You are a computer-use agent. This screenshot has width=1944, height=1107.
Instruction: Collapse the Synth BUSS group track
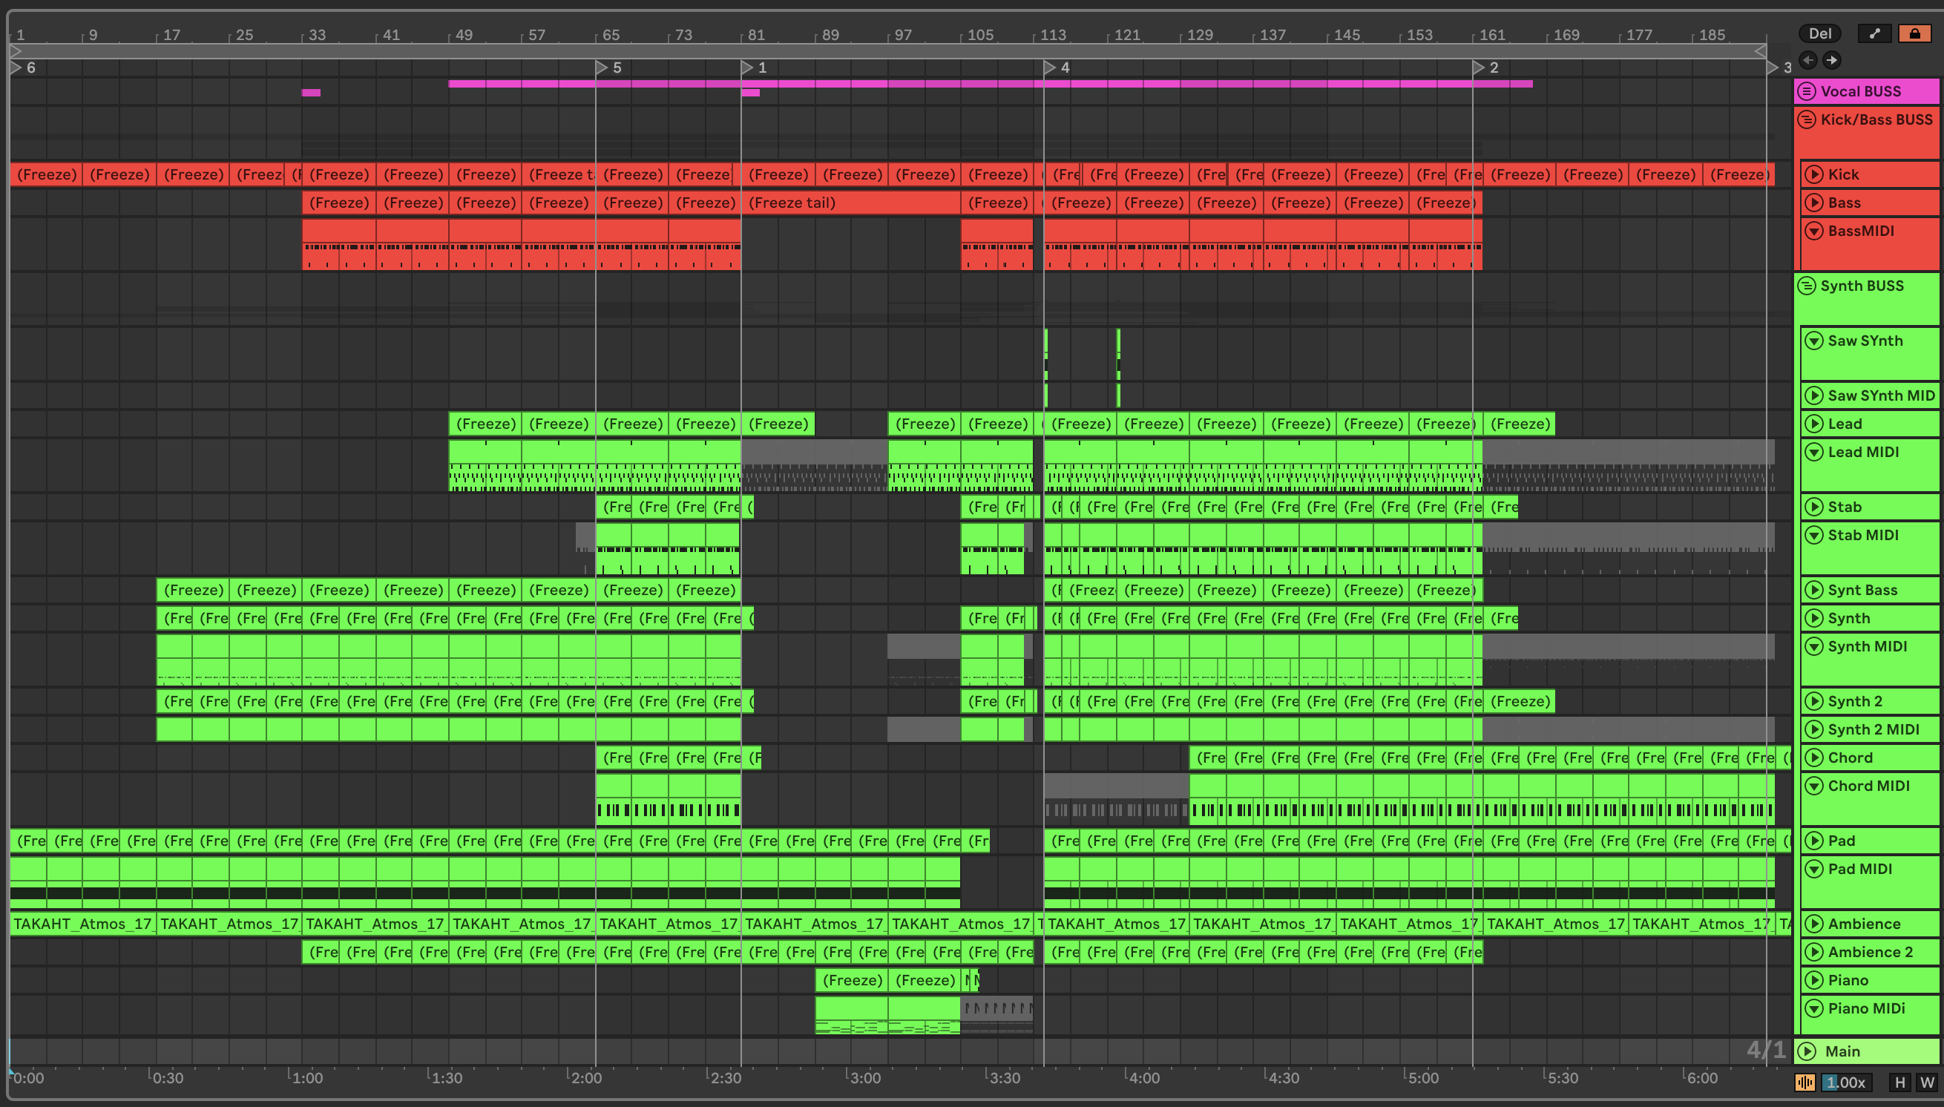pyautogui.click(x=1807, y=286)
